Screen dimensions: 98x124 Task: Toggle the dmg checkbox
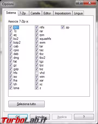(x=10, y=58)
